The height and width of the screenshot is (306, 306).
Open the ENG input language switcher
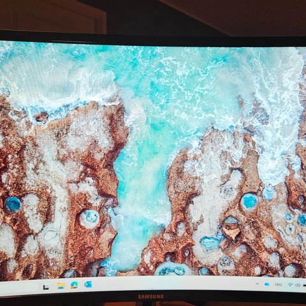pos(279,284)
